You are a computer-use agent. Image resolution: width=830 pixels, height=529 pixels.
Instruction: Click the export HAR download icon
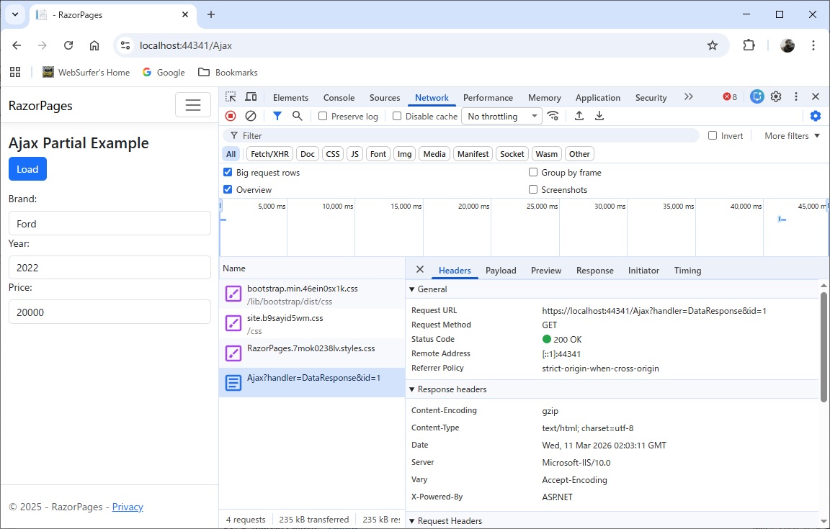point(599,116)
